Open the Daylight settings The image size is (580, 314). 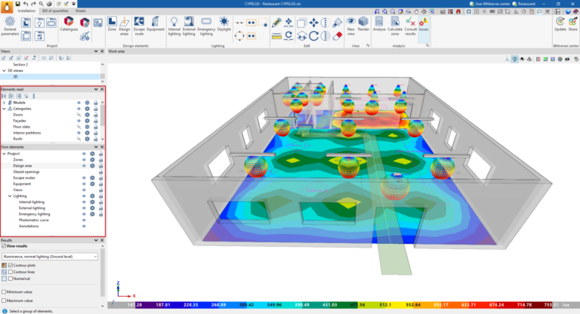[224, 23]
